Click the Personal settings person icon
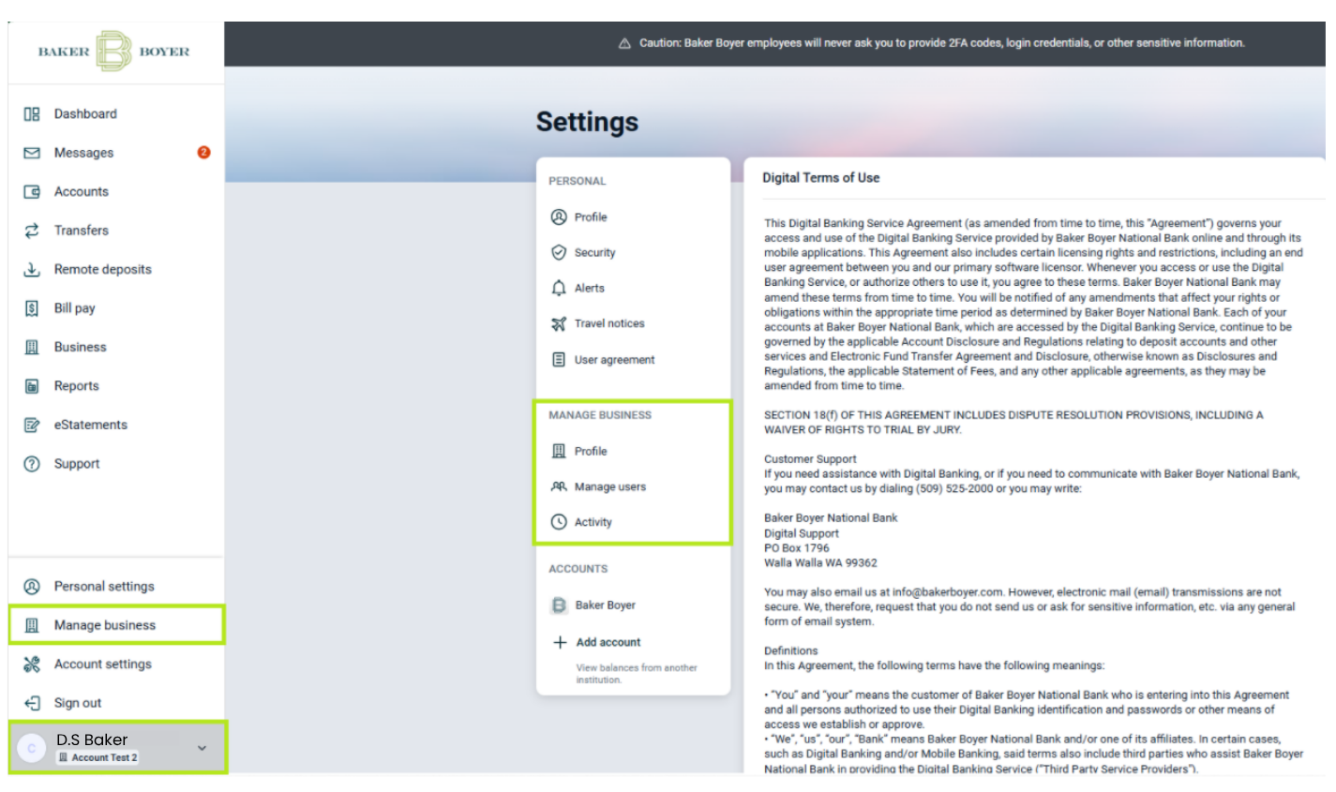 click(32, 587)
